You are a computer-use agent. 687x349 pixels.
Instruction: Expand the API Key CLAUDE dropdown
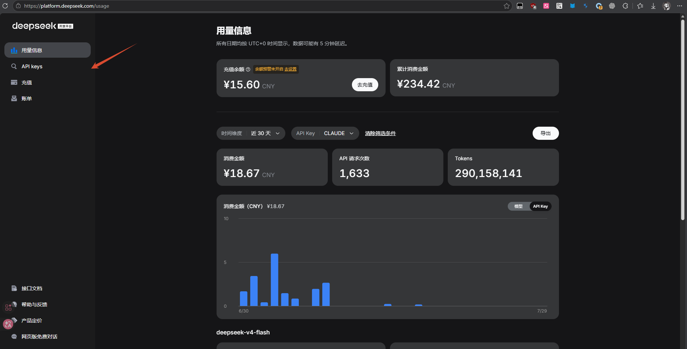click(x=325, y=133)
